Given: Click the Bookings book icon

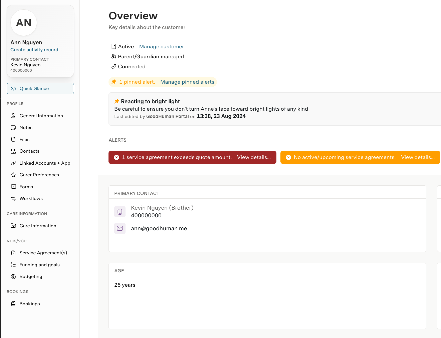Looking at the screenshot, I should click(13, 304).
